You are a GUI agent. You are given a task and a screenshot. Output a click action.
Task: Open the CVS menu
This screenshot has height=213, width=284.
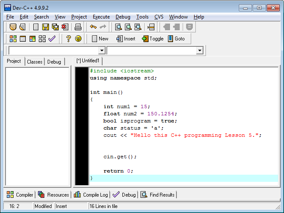pyautogui.click(x=159, y=17)
